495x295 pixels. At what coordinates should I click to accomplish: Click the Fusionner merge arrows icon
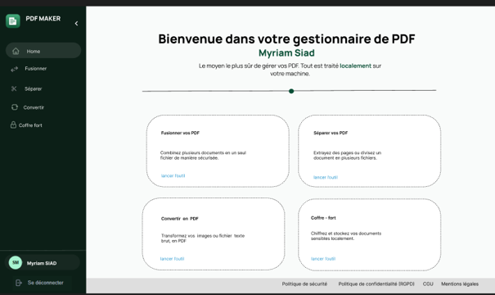[14, 69]
